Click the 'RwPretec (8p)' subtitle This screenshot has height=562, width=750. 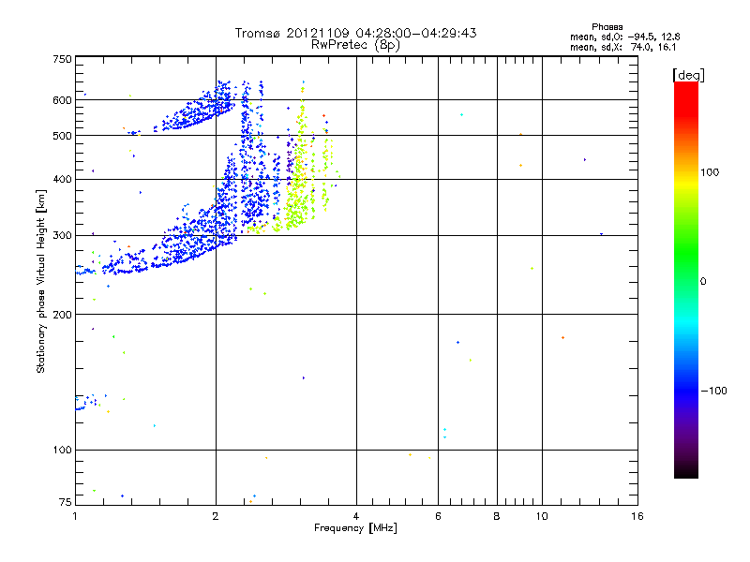[355, 45]
